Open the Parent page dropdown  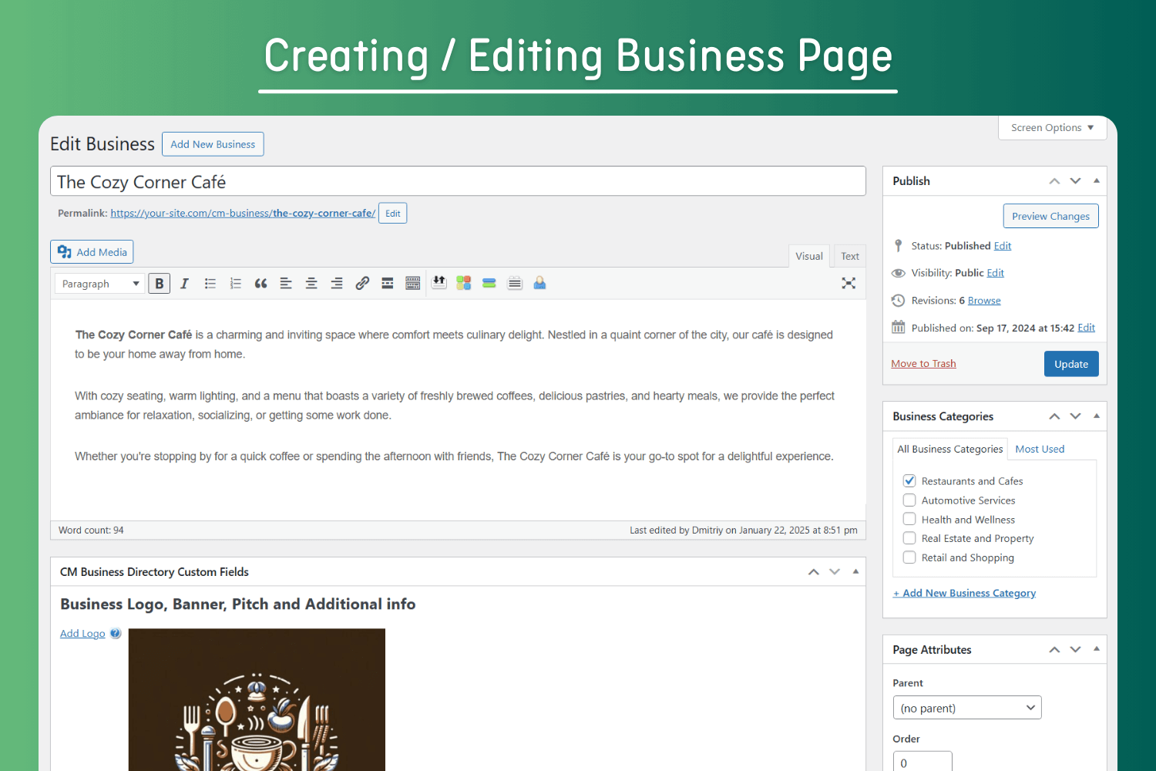[967, 708]
